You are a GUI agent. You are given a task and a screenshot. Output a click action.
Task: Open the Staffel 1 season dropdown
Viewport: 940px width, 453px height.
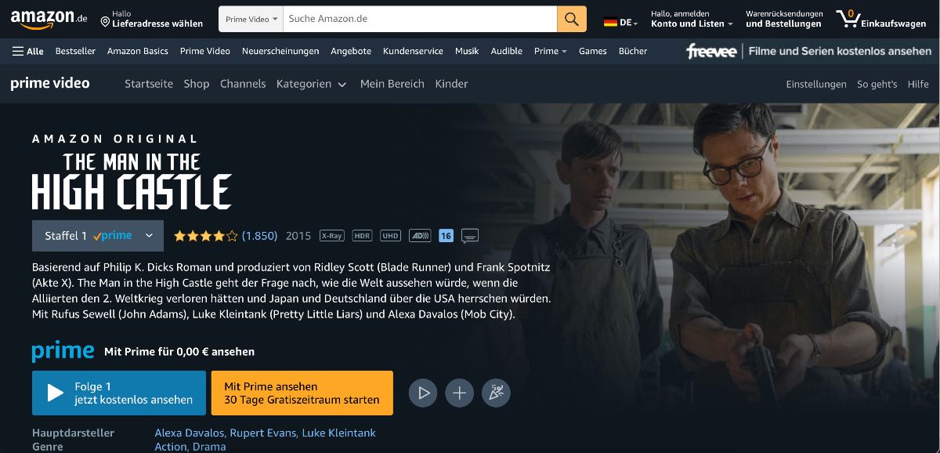[x=98, y=236]
